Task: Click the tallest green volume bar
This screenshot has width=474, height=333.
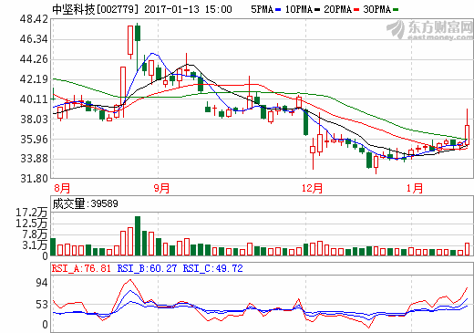Action: tap(138, 236)
